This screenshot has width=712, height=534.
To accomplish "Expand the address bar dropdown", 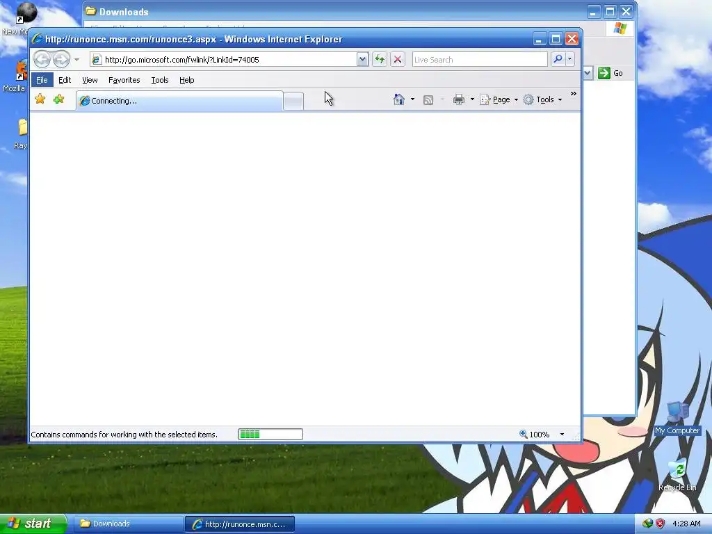I will [362, 60].
